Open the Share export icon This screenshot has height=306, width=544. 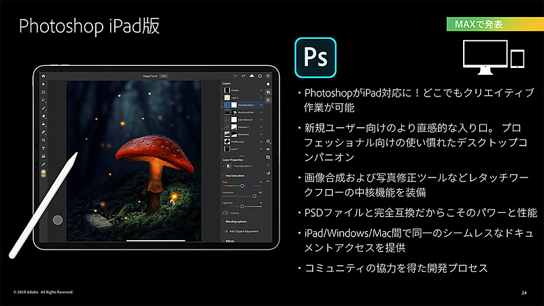pos(260,75)
